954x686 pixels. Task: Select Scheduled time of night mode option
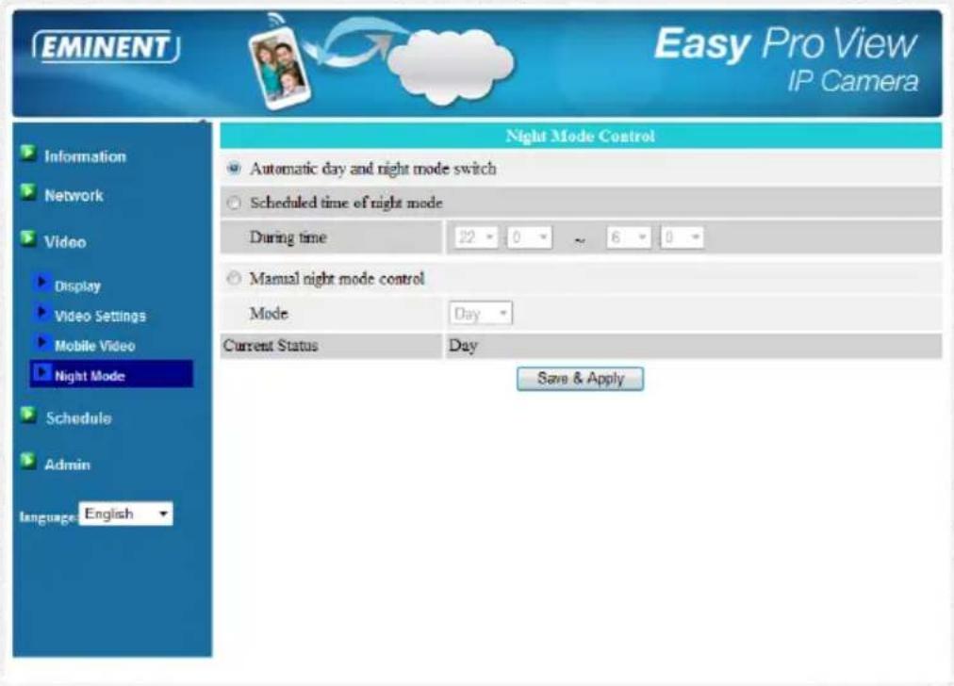(234, 203)
